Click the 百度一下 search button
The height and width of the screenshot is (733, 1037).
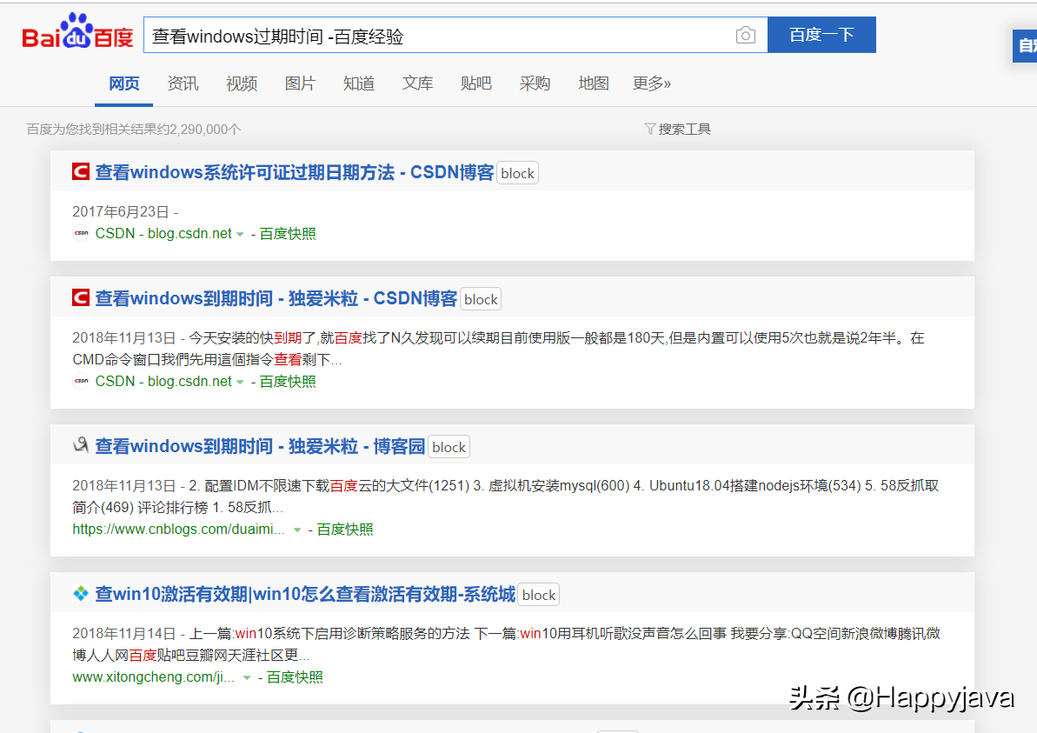coord(821,35)
